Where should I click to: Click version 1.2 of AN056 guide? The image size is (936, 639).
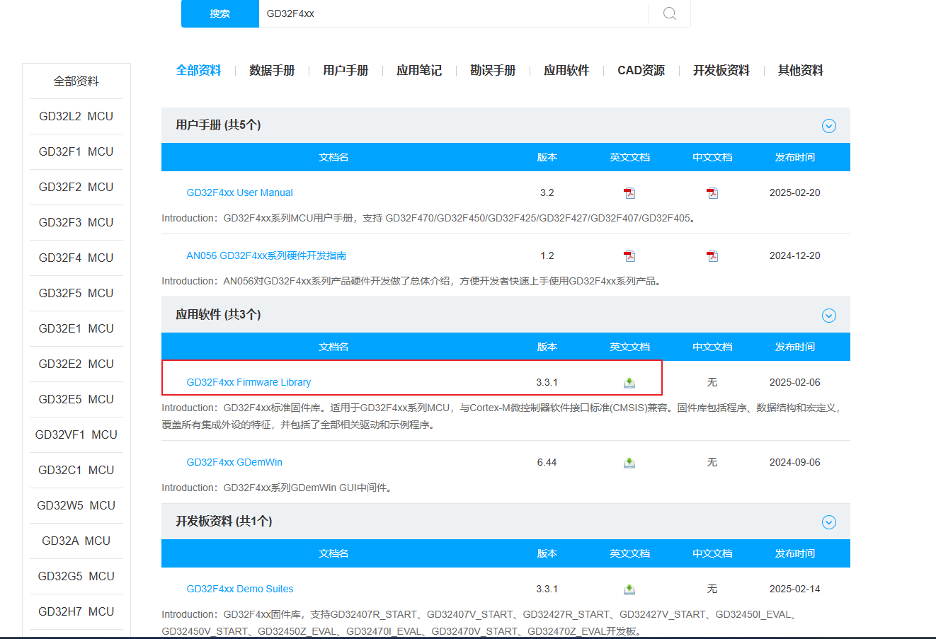point(547,255)
